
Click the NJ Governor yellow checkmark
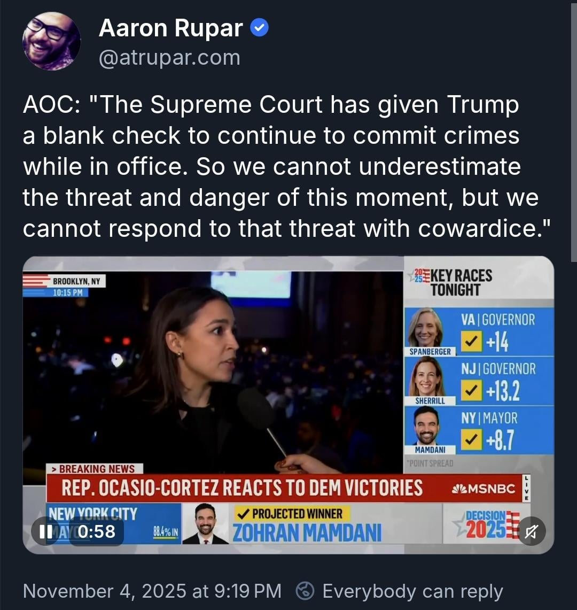click(x=471, y=390)
